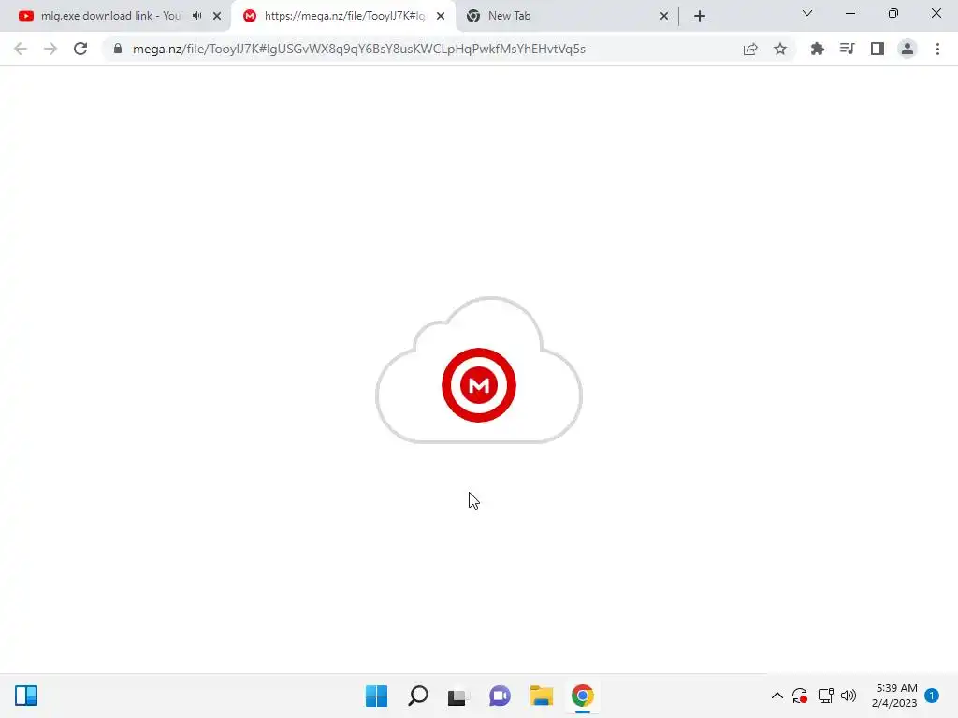Open a new browser tab with plus button
The width and height of the screenshot is (958, 718).
[x=700, y=16]
